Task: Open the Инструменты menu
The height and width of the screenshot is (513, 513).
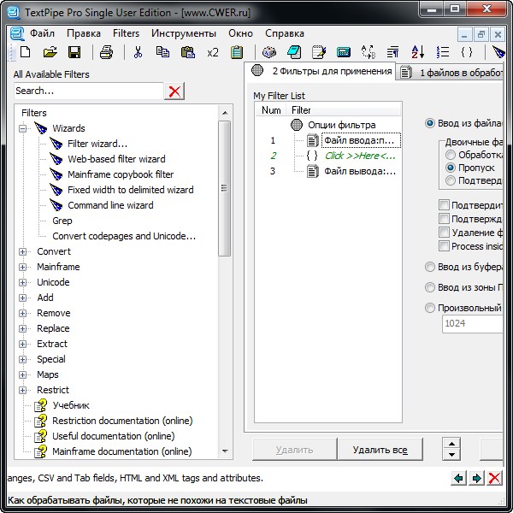Action: click(183, 33)
